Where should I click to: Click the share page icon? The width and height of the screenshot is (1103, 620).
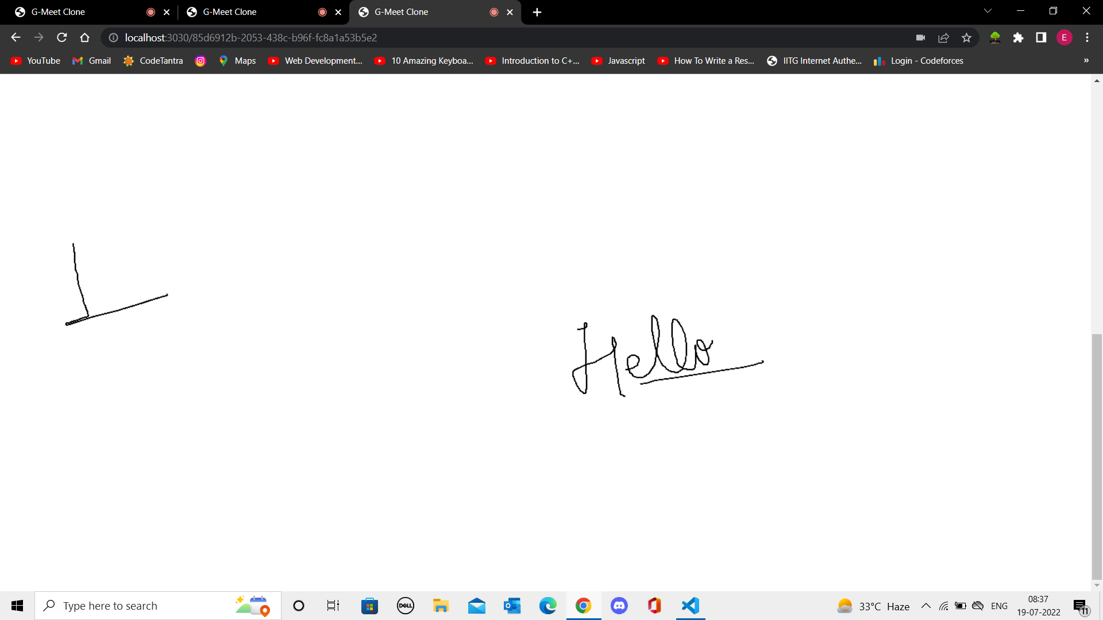(943, 38)
